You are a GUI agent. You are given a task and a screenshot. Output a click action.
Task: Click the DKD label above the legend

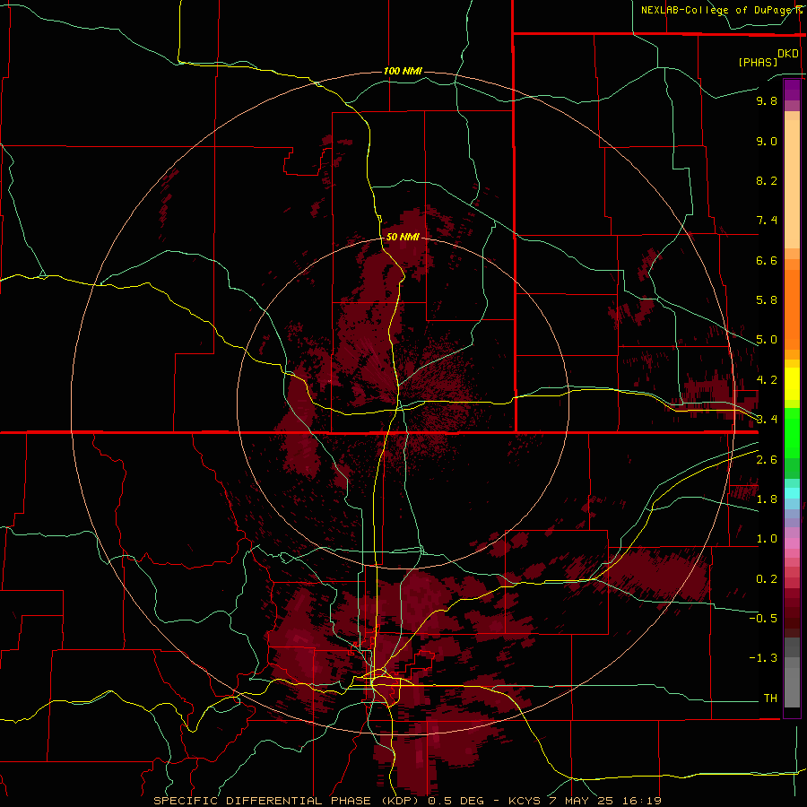(788, 54)
